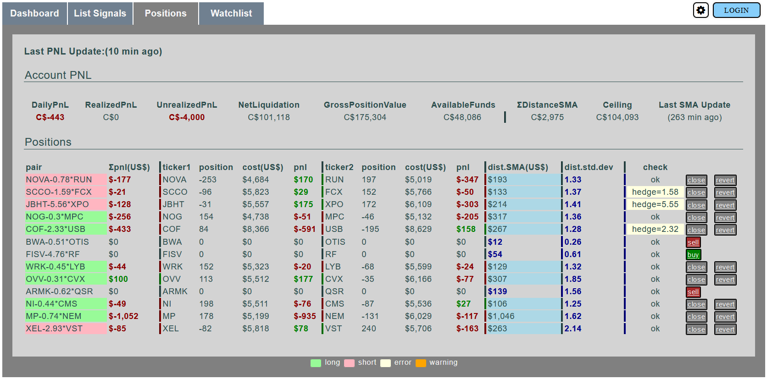Open settings via the gear icon
The image size is (767, 379).
(700, 10)
